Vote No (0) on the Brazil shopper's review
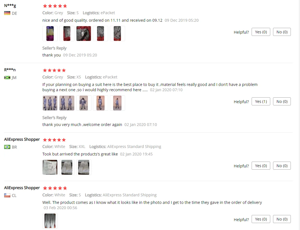The width and height of the screenshot is (300, 230). 282,166
